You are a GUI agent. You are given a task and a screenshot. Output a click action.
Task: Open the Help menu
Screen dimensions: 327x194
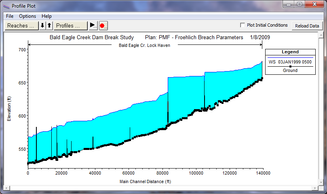[46, 16]
